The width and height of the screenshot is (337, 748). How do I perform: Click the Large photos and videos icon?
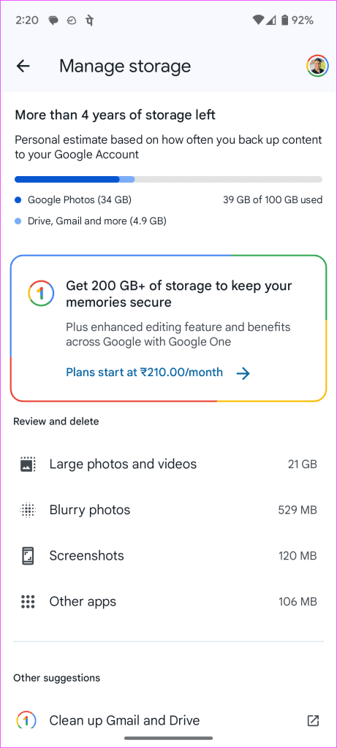[29, 464]
